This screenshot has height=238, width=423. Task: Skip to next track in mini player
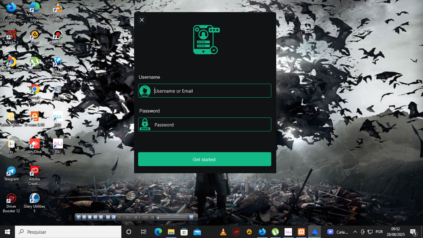101,217
